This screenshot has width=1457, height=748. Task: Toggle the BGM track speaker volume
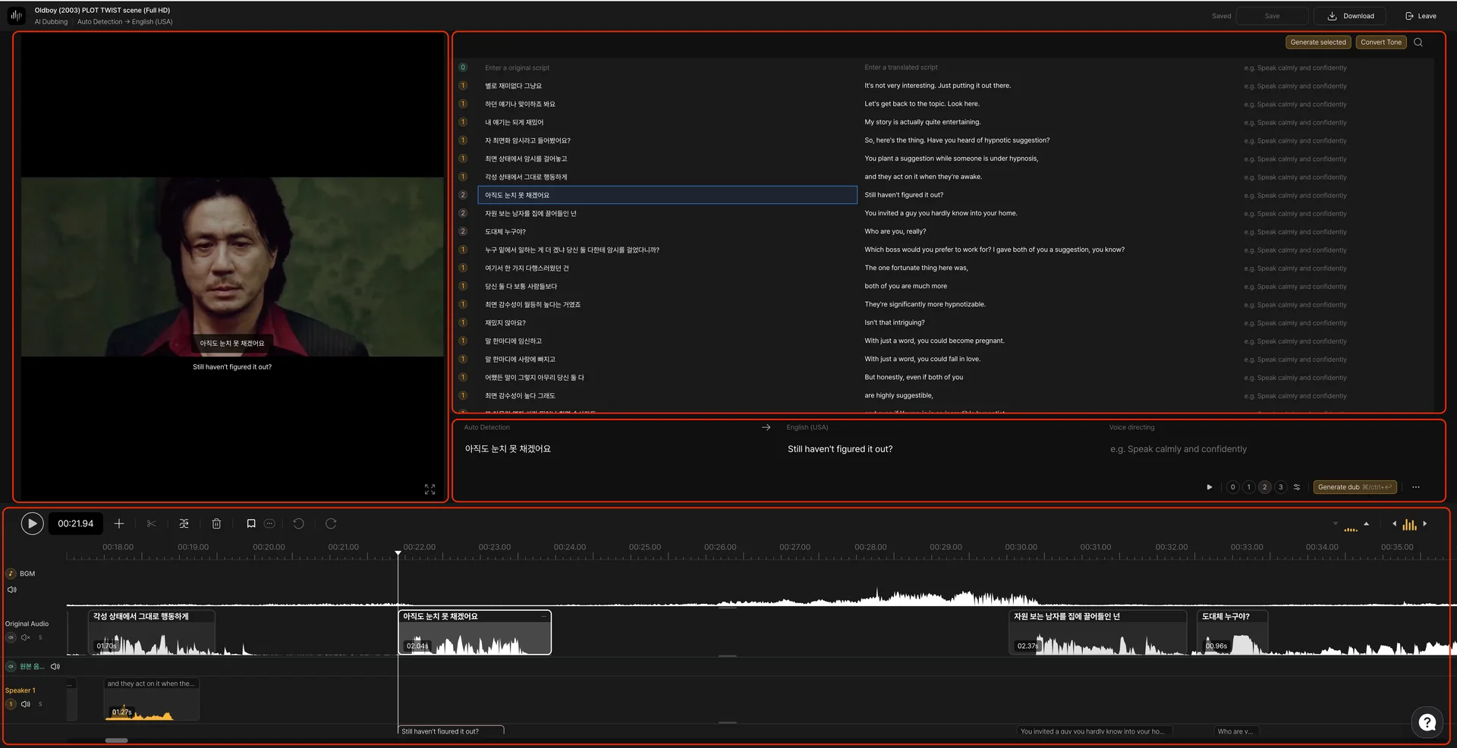click(12, 589)
